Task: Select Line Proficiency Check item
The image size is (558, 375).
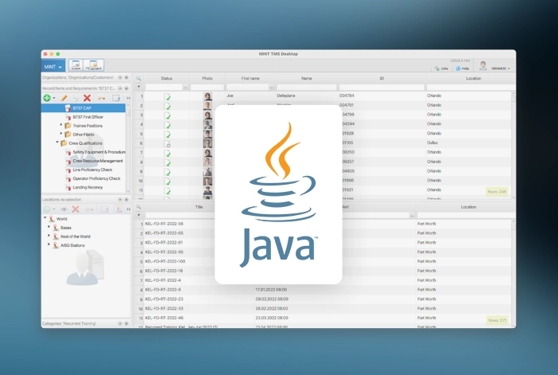Action: click(92, 170)
